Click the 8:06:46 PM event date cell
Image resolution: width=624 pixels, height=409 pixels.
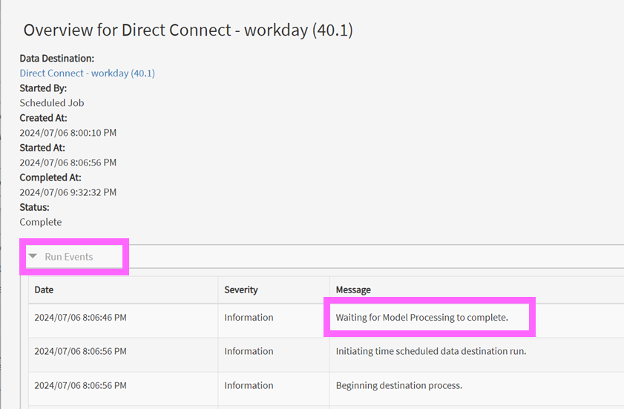click(x=80, y=318)
